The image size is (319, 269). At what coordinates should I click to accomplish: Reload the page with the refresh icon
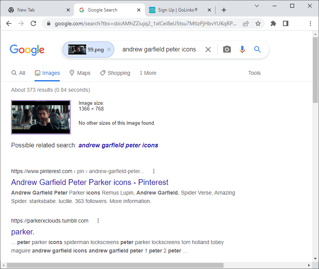coord(33,23)
